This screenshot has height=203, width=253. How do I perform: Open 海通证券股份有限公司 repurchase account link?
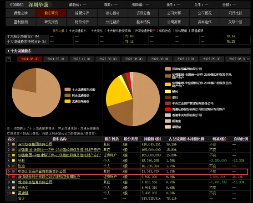(49, 177)
